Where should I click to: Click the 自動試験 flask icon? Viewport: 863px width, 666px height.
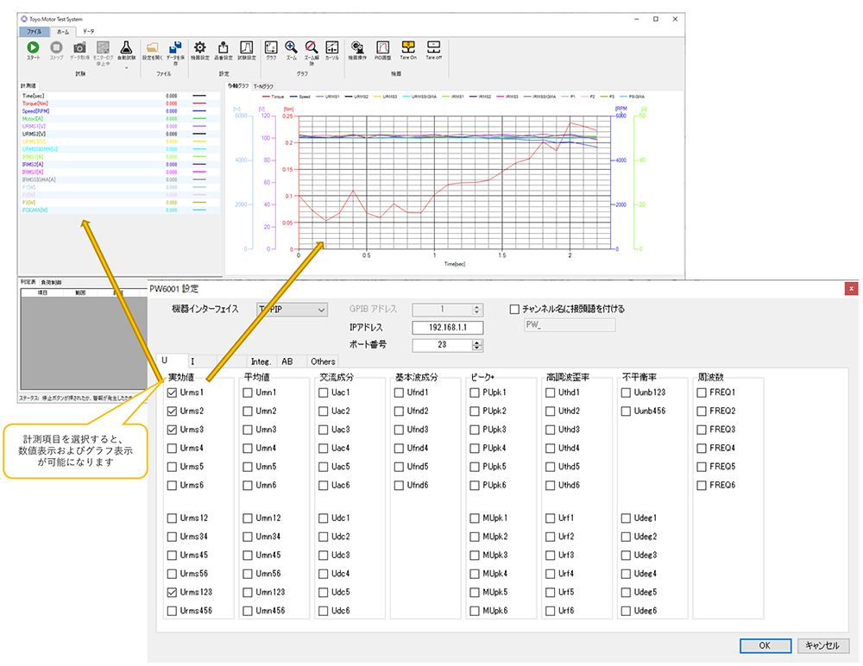click(x=126, y=48)
